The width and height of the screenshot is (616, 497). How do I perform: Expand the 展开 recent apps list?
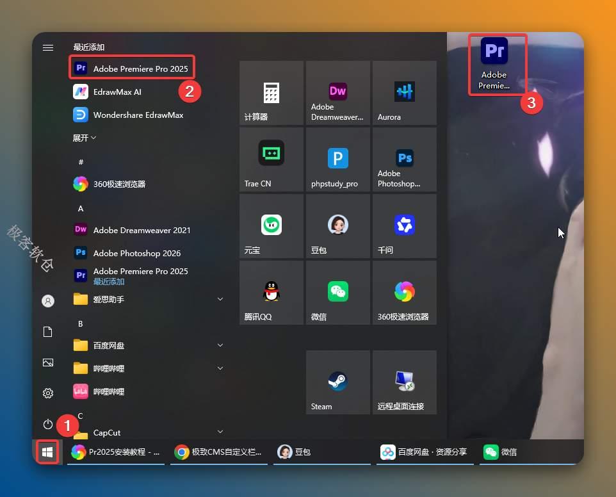click(84, 138)
